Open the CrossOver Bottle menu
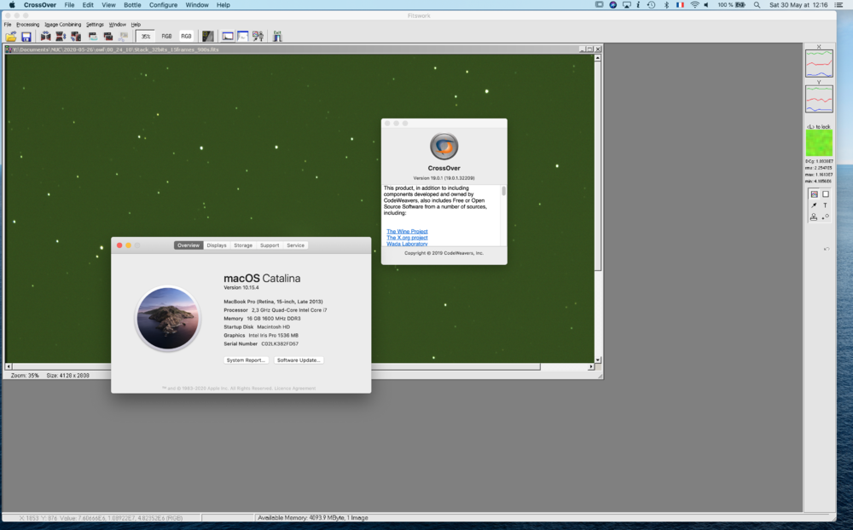 click(132, 5)
